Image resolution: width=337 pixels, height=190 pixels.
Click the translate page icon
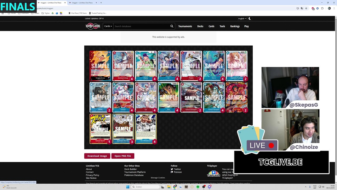(x=302, y=8)
